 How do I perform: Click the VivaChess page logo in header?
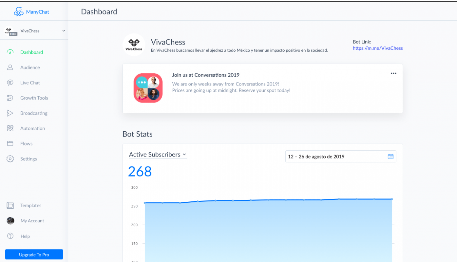click(134, 45)
